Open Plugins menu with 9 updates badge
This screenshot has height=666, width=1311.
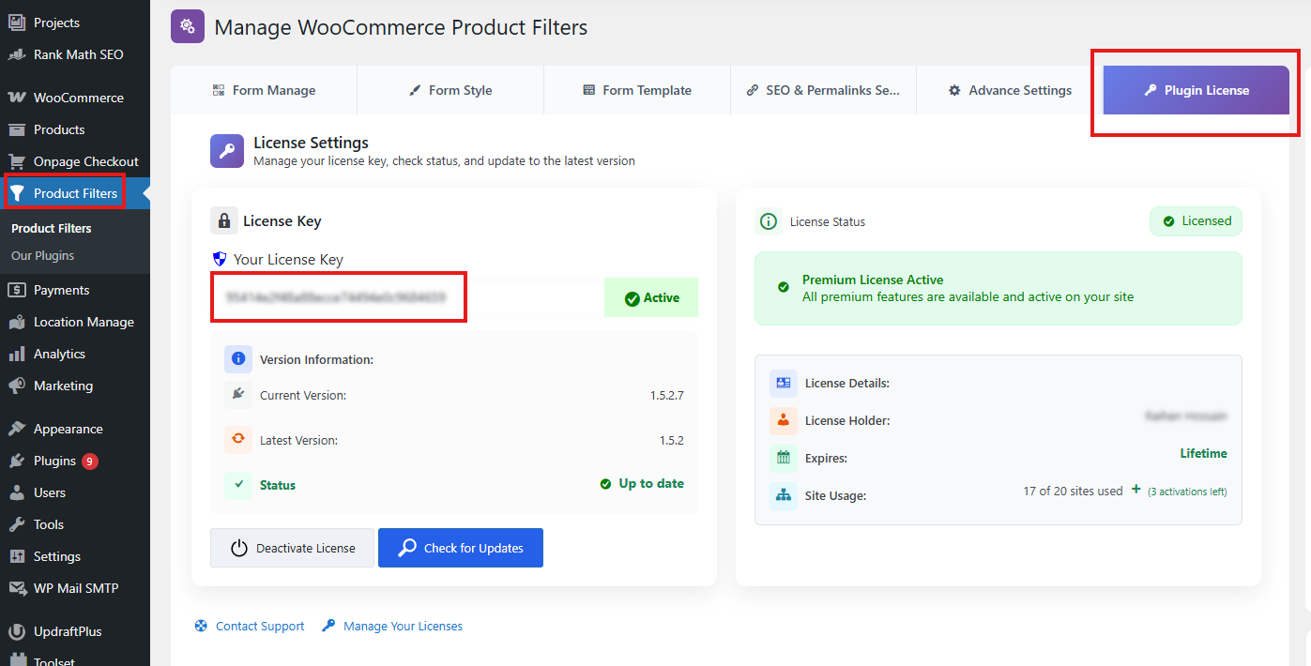pos(75,461)
